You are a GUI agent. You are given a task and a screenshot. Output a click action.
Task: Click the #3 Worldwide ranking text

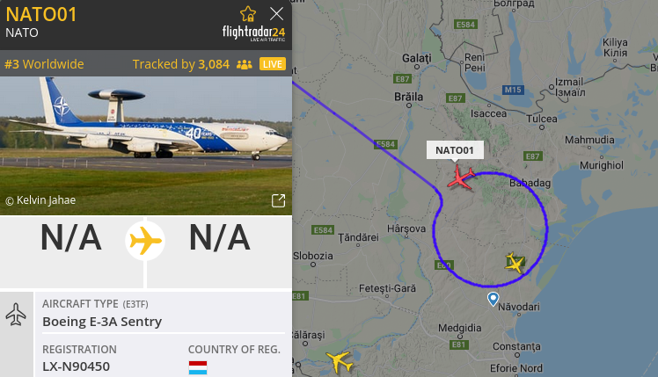tap(44, 64)
